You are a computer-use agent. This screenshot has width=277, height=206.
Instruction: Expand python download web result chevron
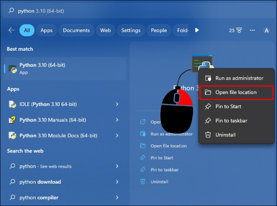117,182
